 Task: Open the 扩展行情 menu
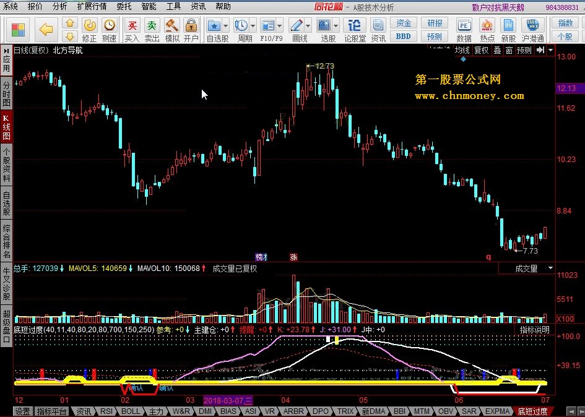pyautogui.click(x=92, y=6)
